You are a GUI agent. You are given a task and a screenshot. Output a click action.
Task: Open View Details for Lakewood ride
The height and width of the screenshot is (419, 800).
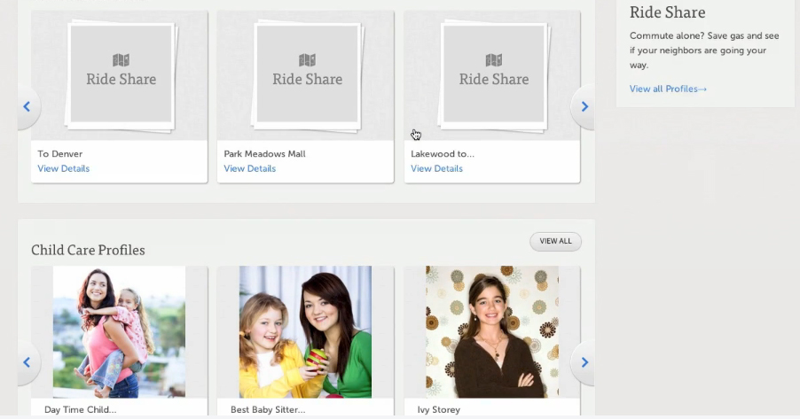pyautogui.click(x=436, y=168)
